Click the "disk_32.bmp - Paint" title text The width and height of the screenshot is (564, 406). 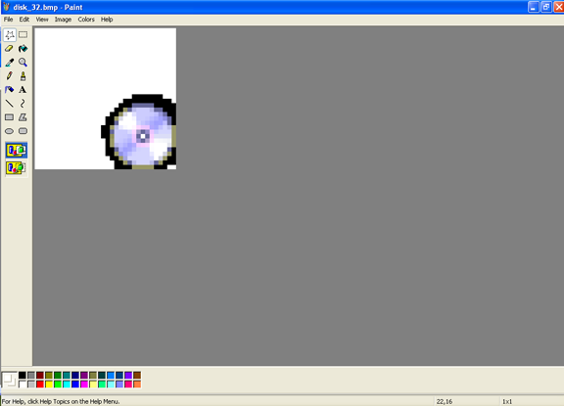pyautogui.click(x=48, y=7)
